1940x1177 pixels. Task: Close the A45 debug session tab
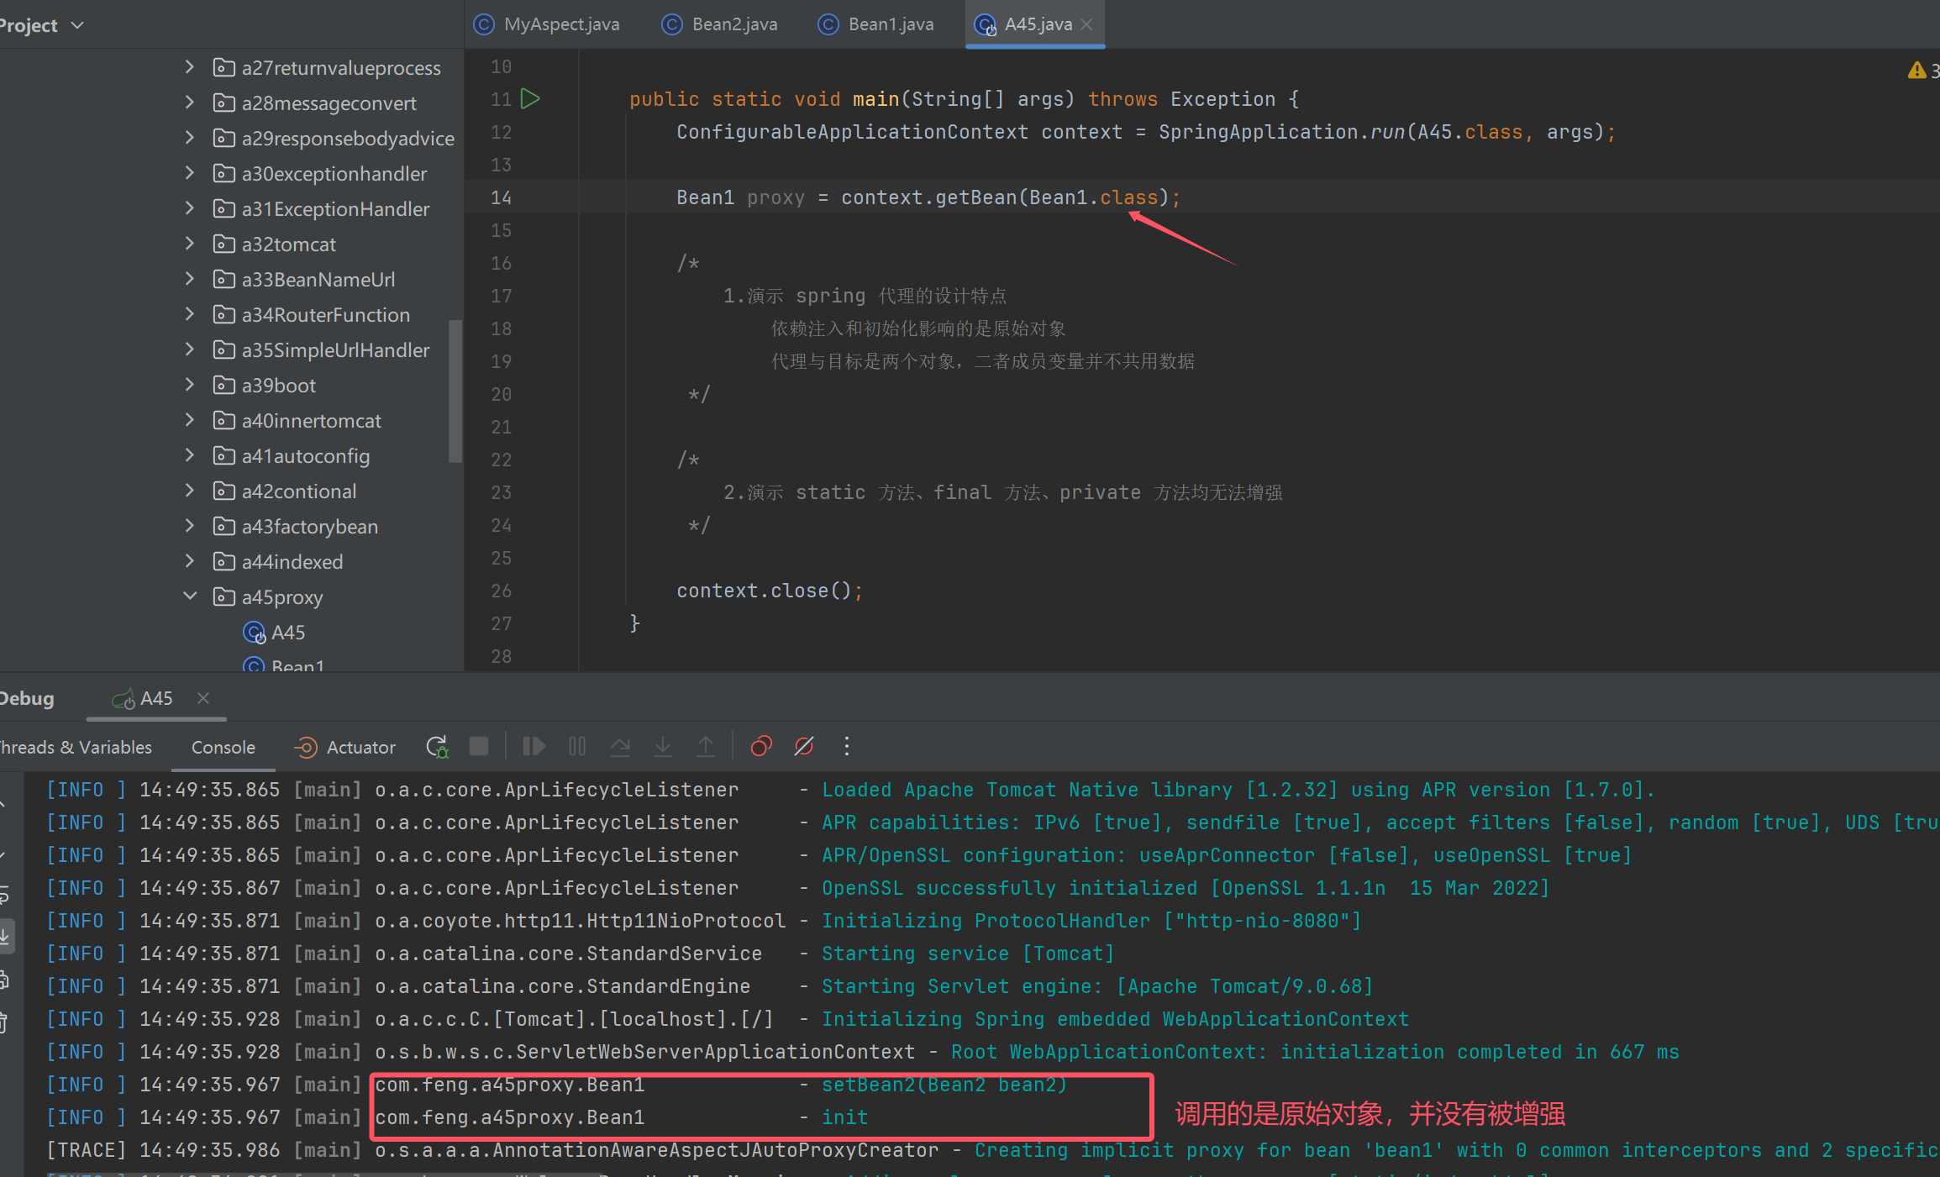click(203, 698)
